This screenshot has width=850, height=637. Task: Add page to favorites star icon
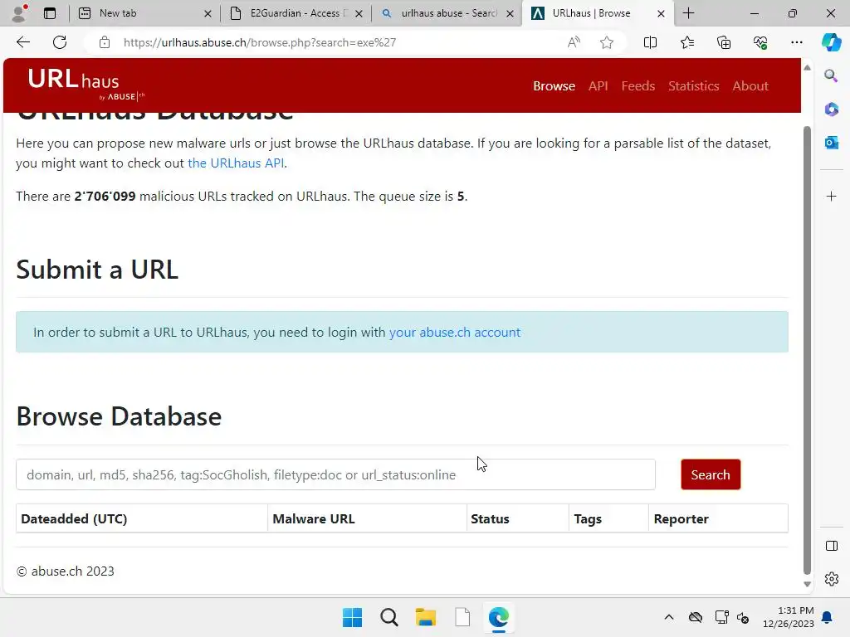(x=607, y=42)
